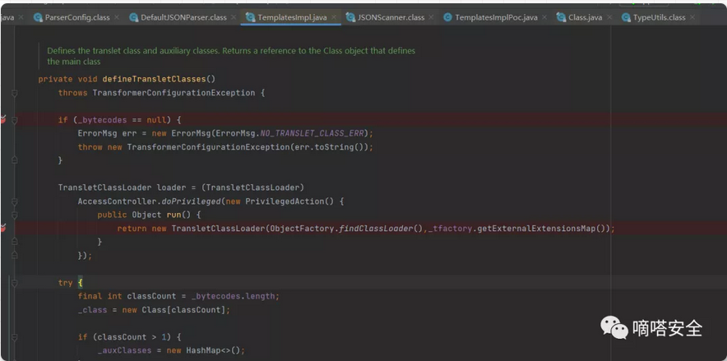This screenshot has width=727, height=361.
Task: Close the TypeUtils.class tab
Action: point(692,17)
